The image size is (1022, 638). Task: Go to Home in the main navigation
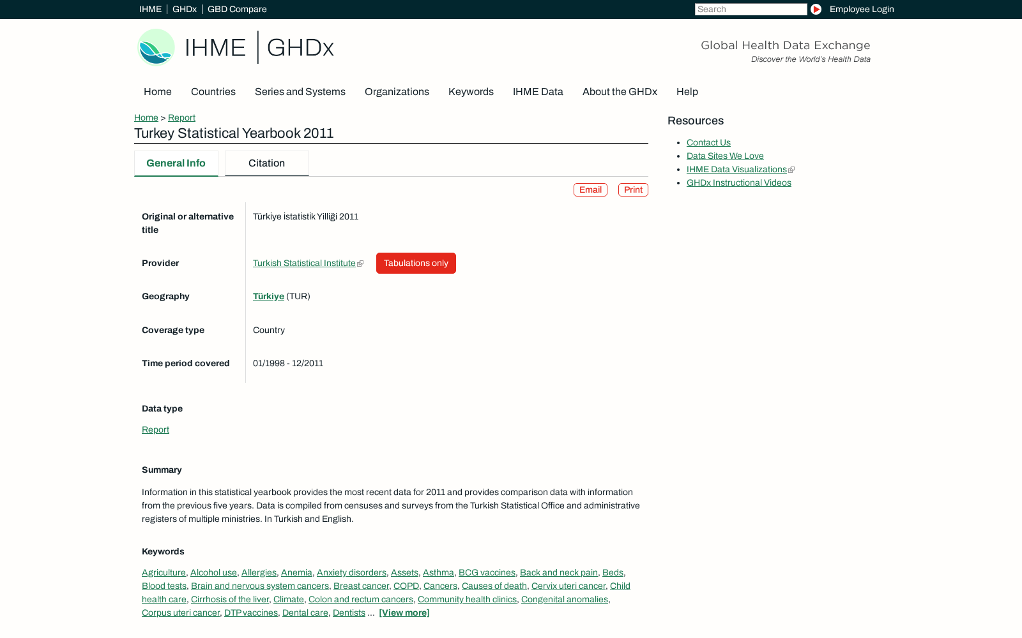point(158,92)
